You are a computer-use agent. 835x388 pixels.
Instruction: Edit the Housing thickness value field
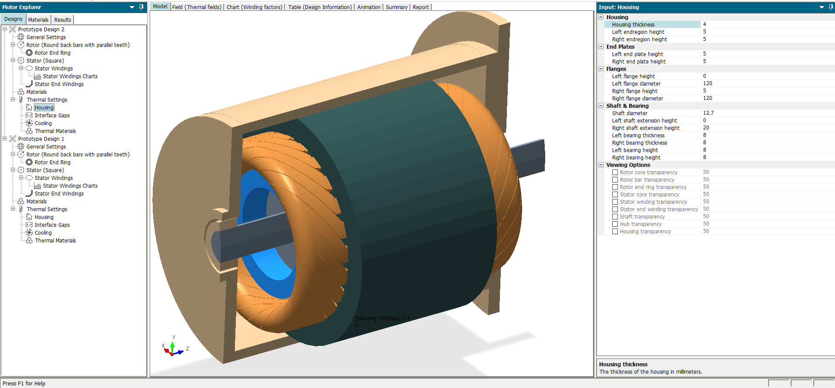pyautogui.click(x=768, y=24)
